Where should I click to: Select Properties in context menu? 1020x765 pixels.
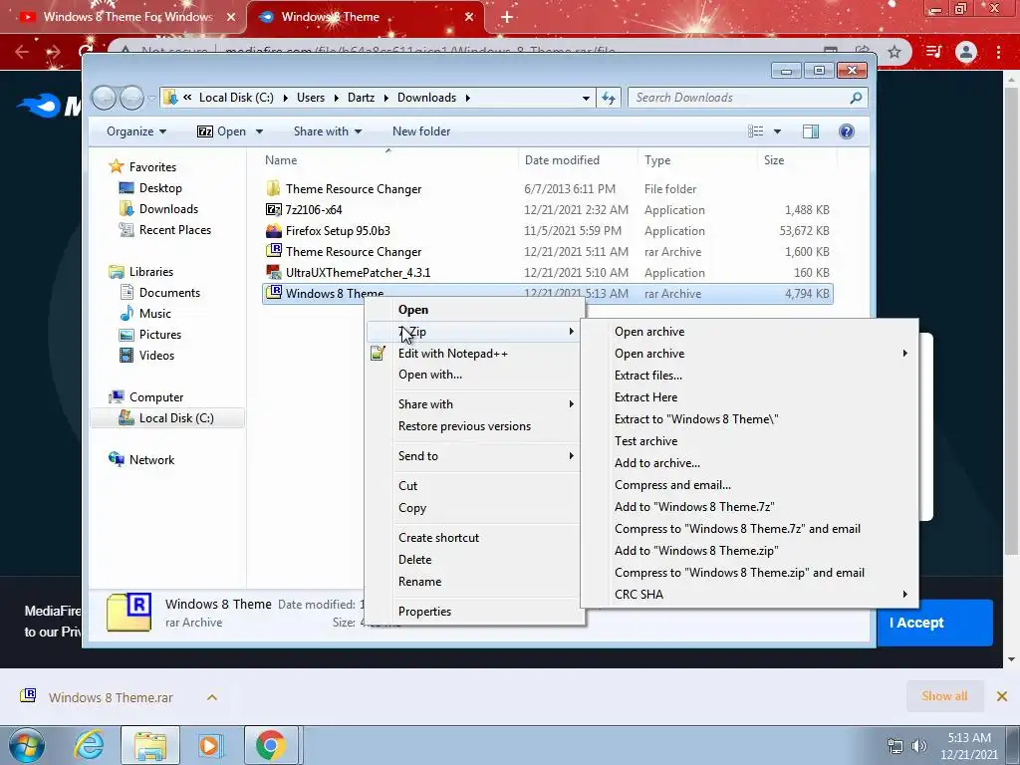point(424,612)
